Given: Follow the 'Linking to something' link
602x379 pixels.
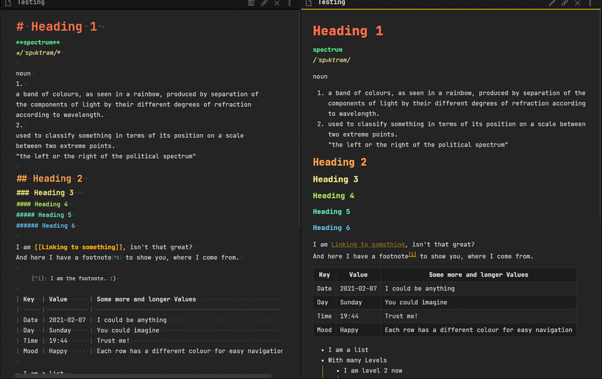Looking at the screenshot, I should coord(368,244).
